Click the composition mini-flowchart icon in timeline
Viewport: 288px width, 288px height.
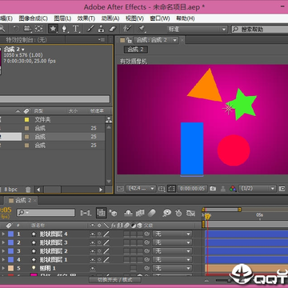[x=85, y=213]
